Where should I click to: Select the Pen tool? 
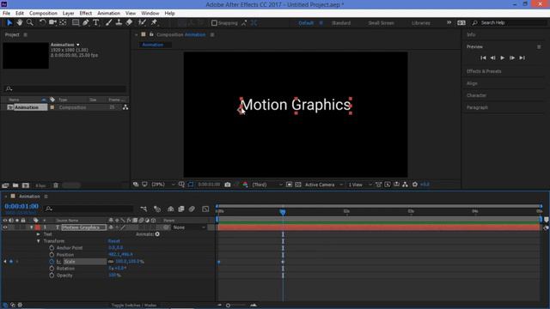coord(86,23)
